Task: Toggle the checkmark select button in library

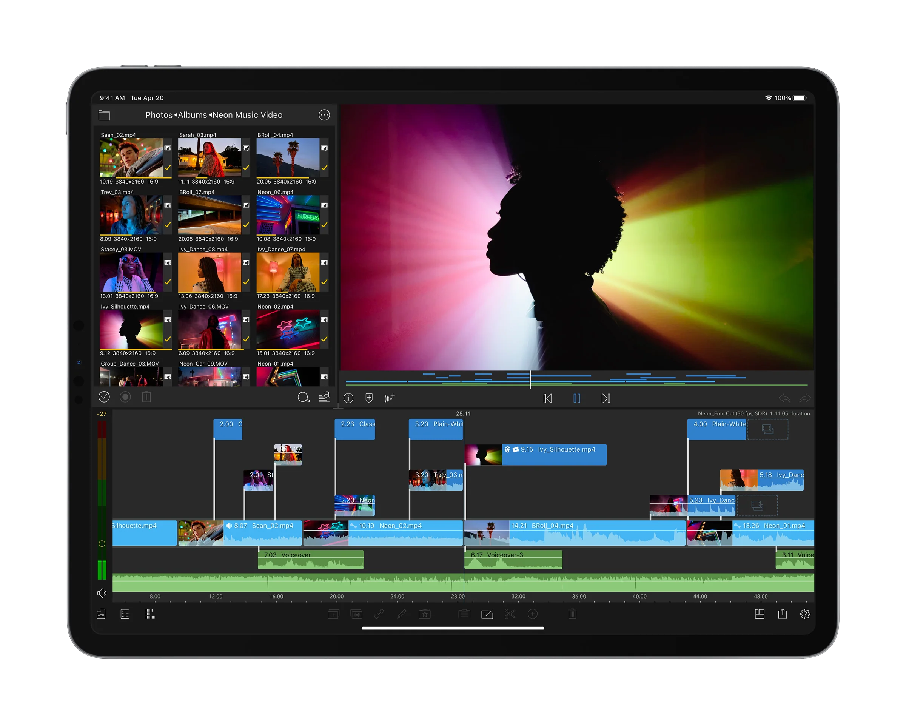Action: click(x=104, y=397)
